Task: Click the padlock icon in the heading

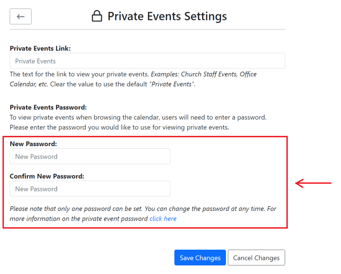Action: click(97, 17)
